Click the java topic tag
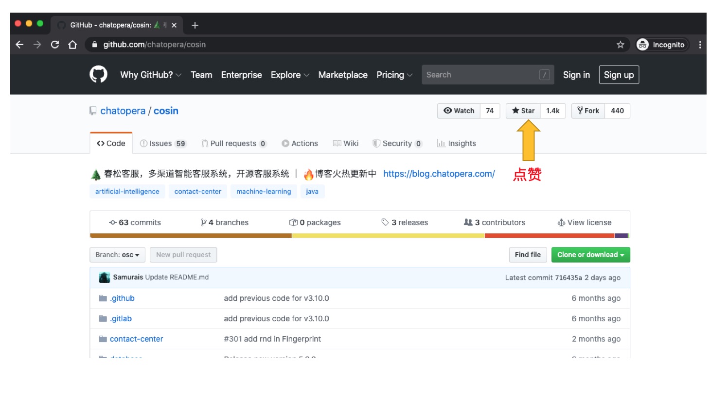Image resolution: width=710 pixels, height=393 pixels. point(312,192)
